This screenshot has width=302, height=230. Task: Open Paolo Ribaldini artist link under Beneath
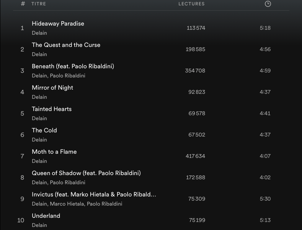click(x=67, y=76)
